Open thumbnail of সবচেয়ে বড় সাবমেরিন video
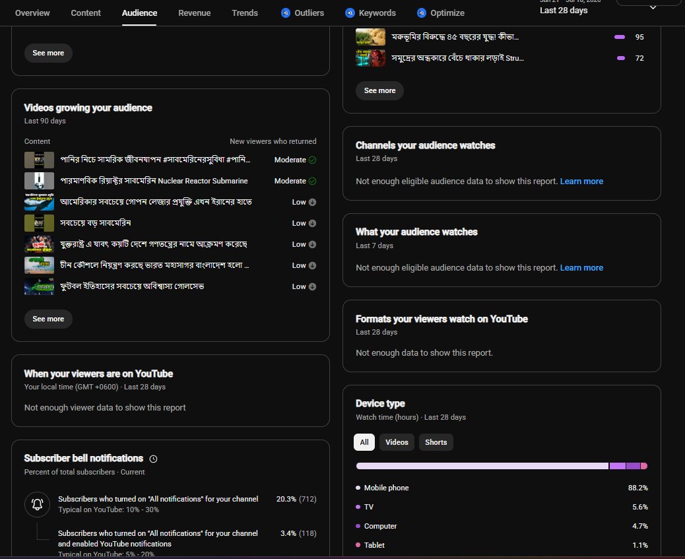 point(40,223)
